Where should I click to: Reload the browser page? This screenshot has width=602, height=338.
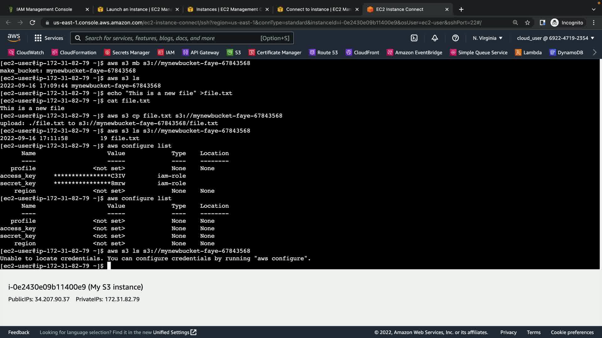coord(32,23)
